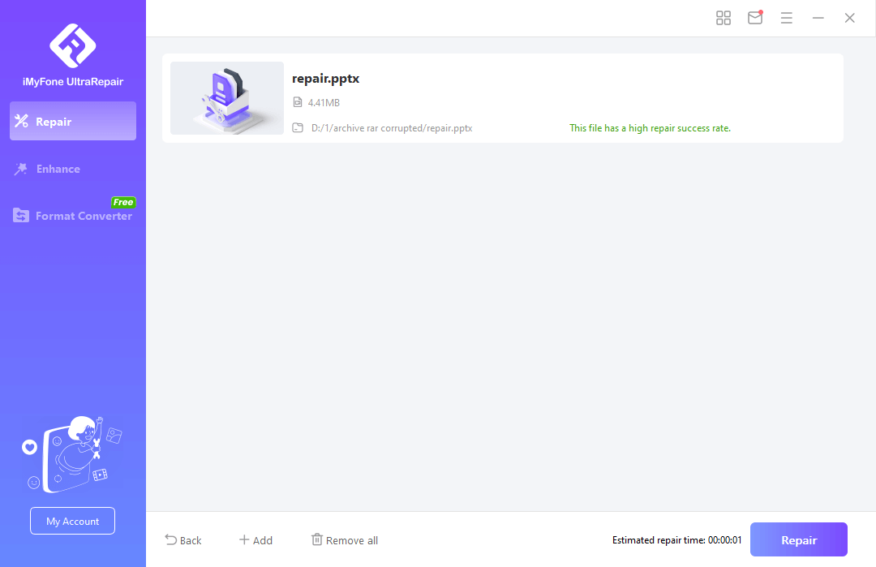
Task: Click the repair.pptx file name
Action: tap(325, 79)
